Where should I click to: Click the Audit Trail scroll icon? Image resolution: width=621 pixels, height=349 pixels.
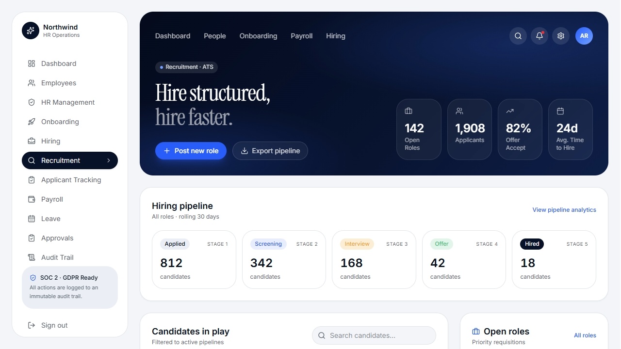click(x=32, y=257)
